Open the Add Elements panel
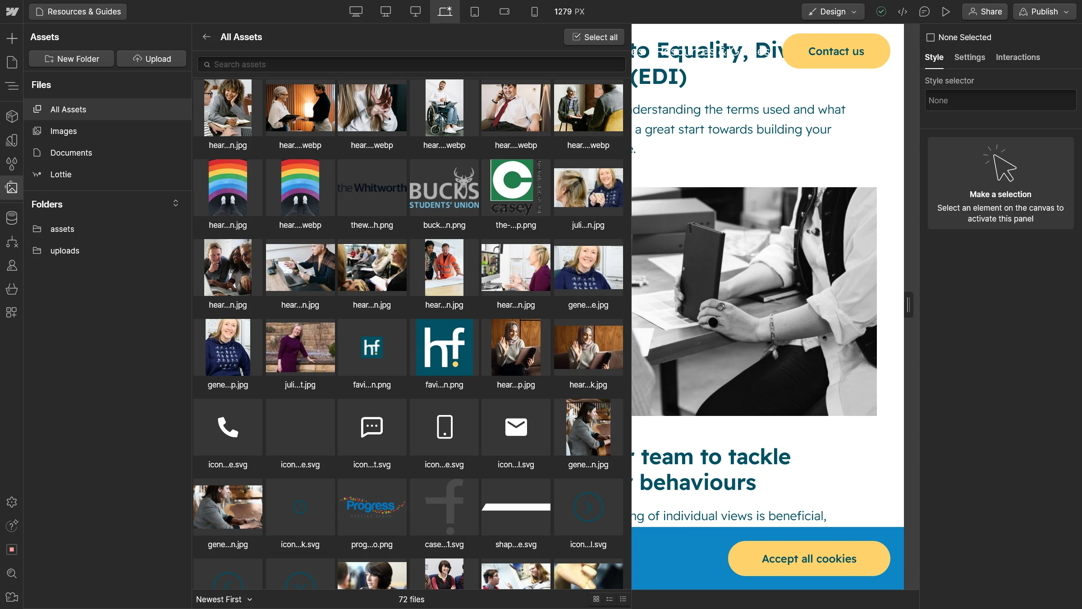 [12, 38]
